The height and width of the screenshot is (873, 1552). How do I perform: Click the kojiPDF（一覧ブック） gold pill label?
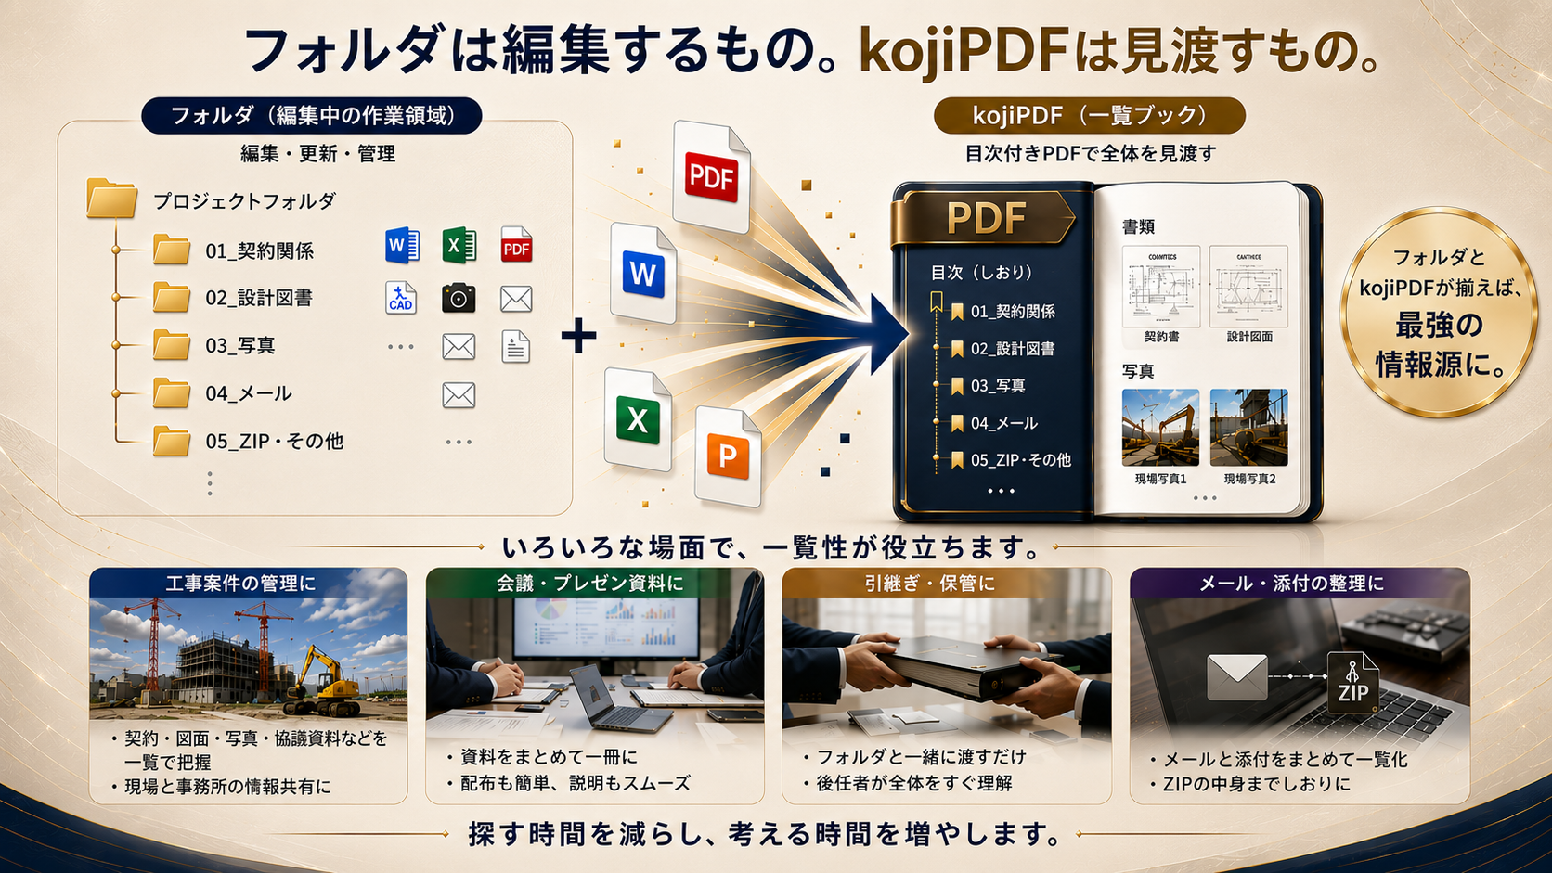click(x=1090, y=116)
